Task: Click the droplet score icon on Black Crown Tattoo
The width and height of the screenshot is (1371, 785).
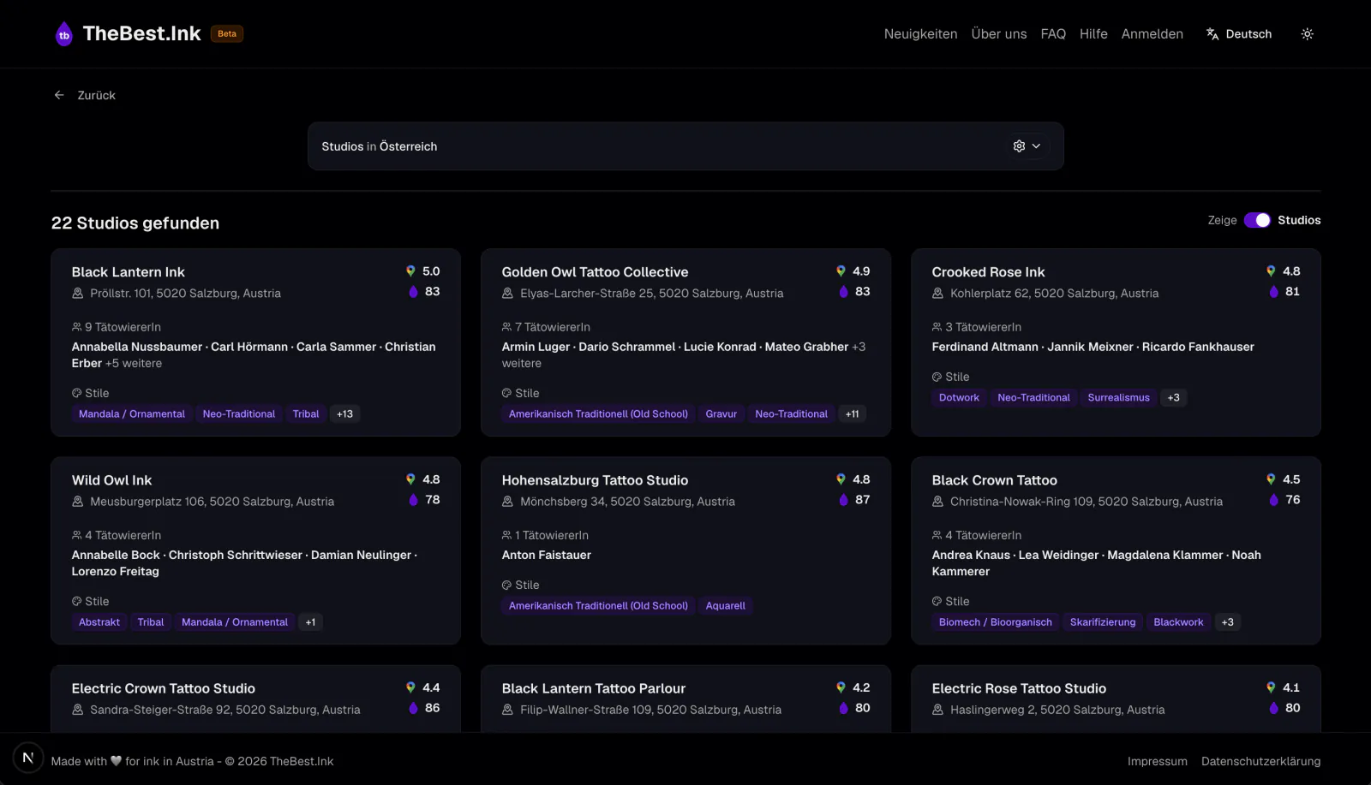Action: pos(1273,500)
